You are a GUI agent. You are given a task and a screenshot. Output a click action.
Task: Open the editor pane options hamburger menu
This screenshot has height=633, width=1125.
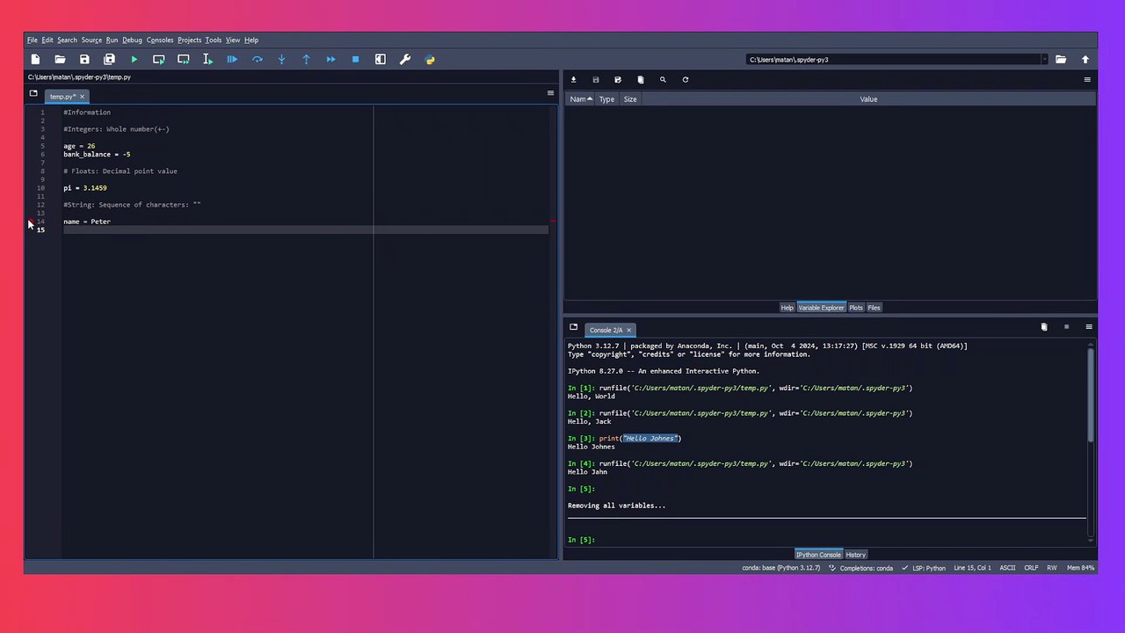550,93
